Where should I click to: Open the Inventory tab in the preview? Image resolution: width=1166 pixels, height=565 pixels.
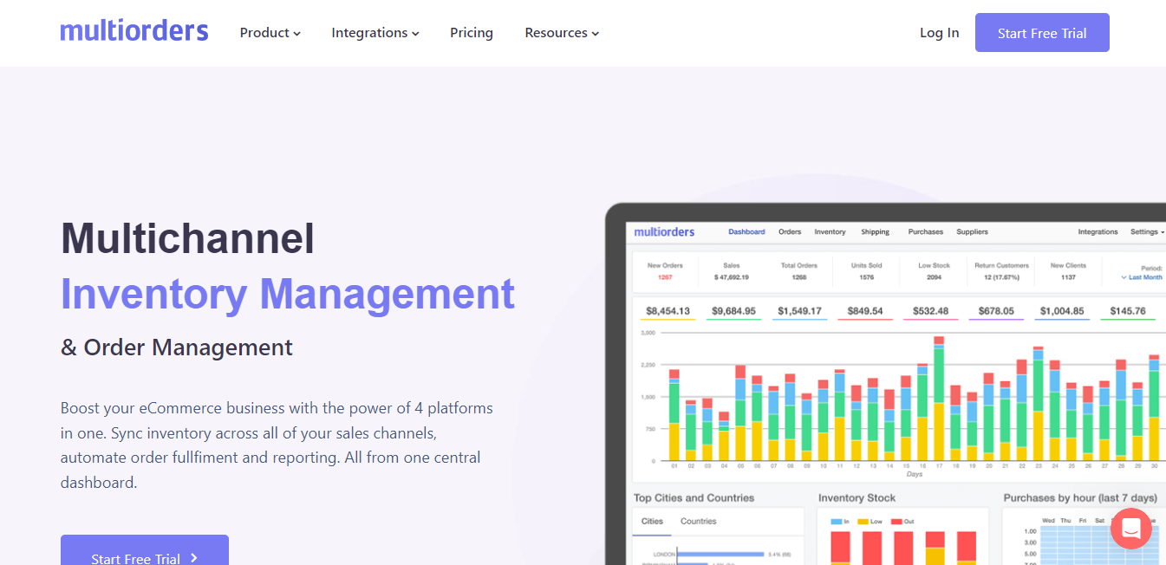point(830,232)
